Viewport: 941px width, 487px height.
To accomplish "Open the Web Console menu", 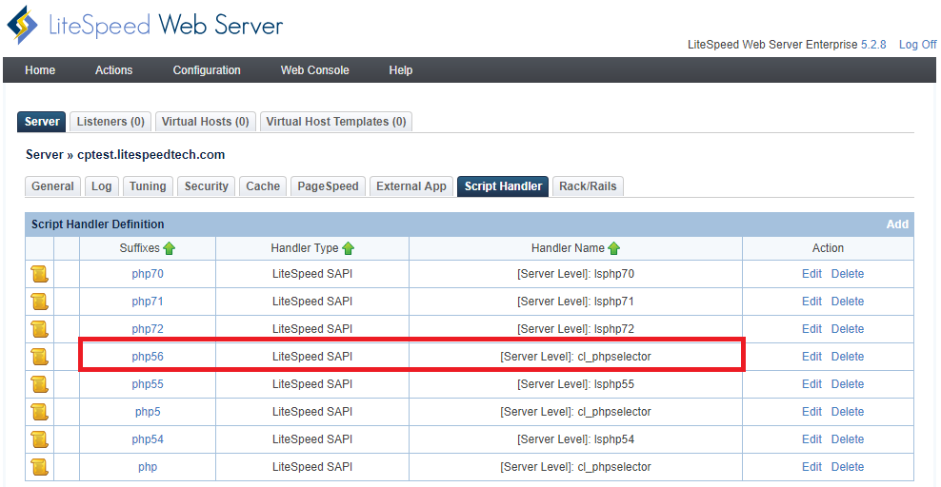I will pos(314,70).
